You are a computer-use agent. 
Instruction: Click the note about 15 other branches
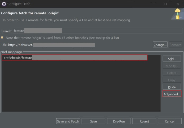click(62, 38)
